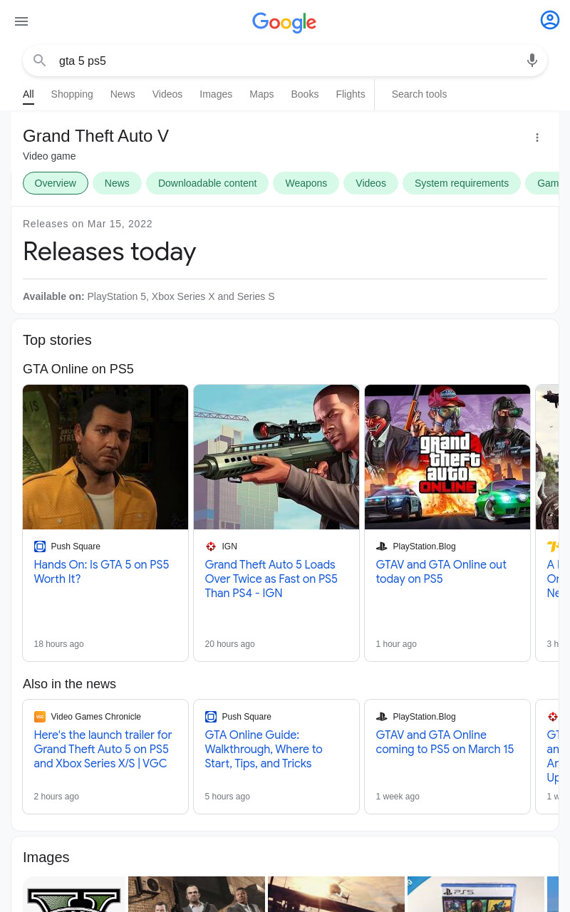Switch to the Maps tab
This screenshot has width=570, height=912.
pyautogui.click(x=261, y=94)
